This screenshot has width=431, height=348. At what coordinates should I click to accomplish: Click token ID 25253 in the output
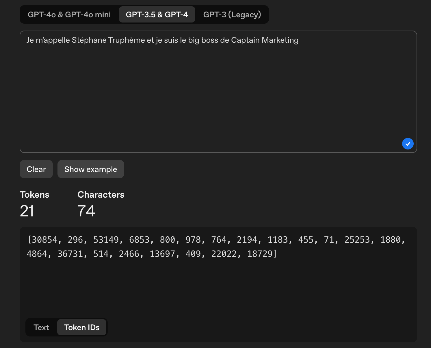[357, 240]
